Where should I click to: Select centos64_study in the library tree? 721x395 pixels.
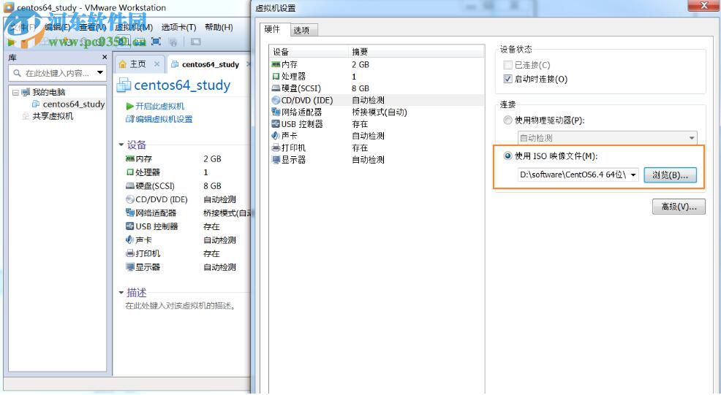69,104
